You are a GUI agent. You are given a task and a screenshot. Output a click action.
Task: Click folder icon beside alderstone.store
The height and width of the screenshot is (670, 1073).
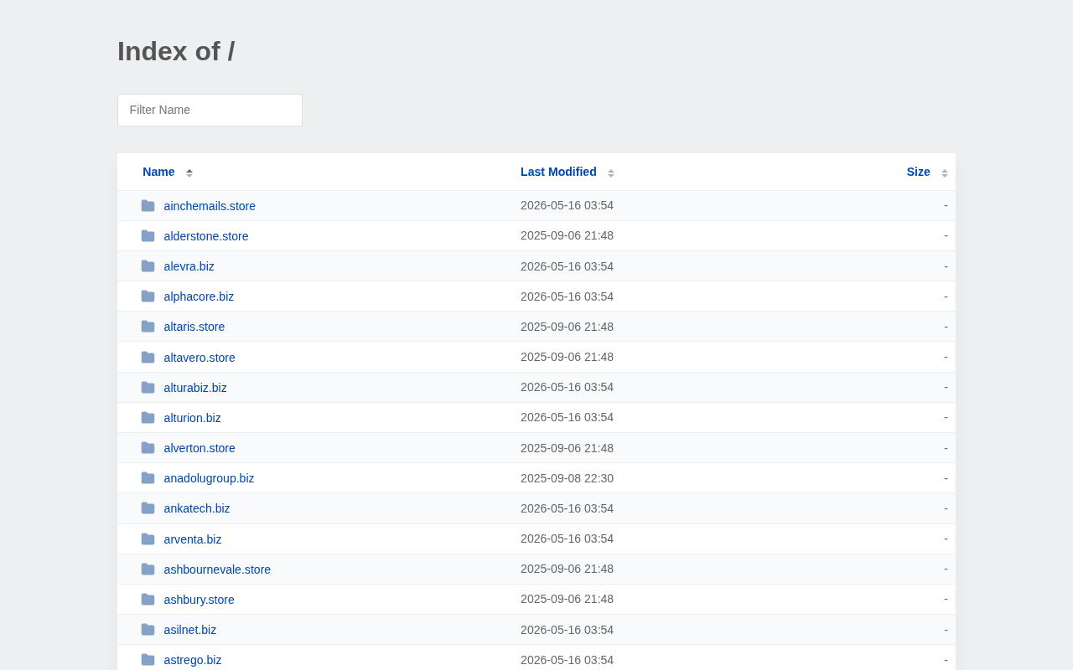point(148,236)
